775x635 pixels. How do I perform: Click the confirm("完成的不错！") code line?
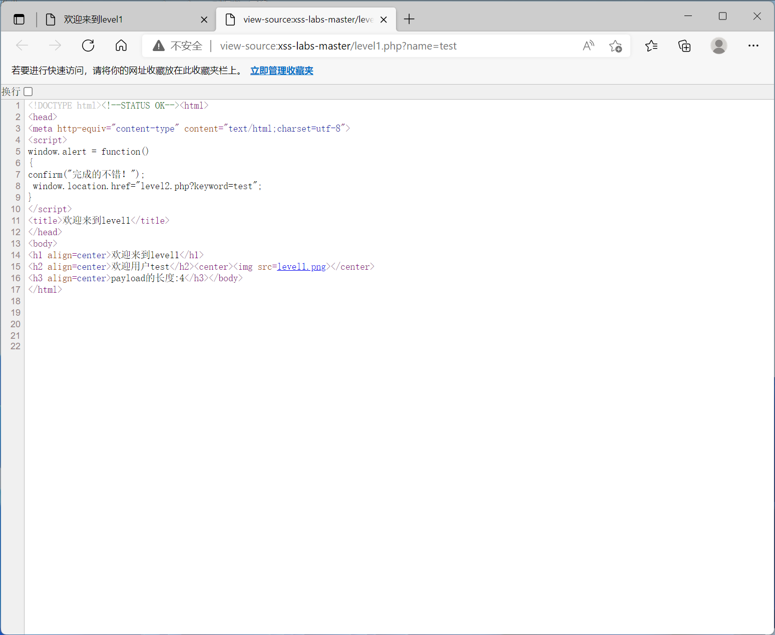click(x=87, y=175)
